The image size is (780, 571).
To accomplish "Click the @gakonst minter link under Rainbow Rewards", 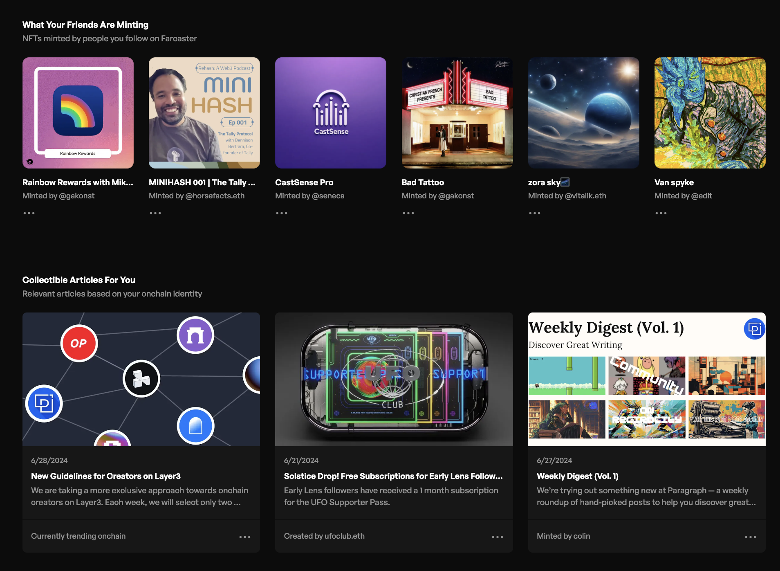I will pyautogui.click(x=58, y=196).
